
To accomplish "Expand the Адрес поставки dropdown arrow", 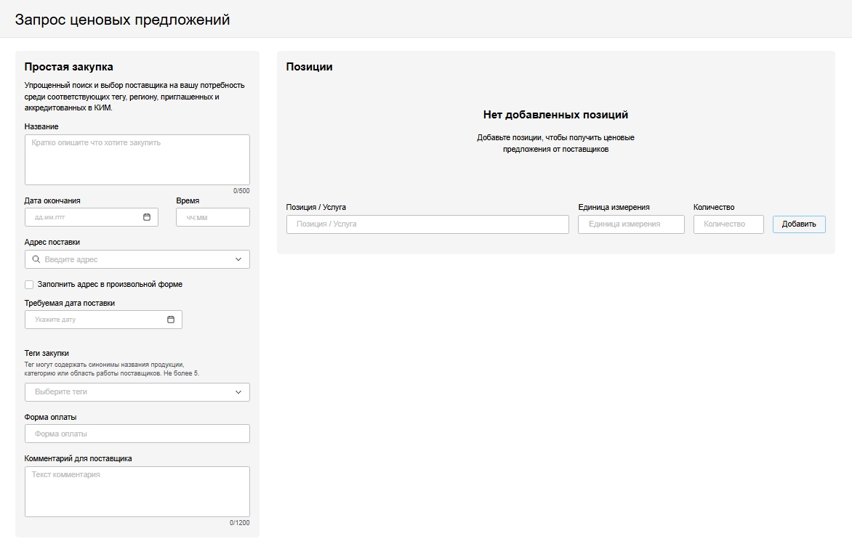I will pyautogui.click(x=238, y=259).
